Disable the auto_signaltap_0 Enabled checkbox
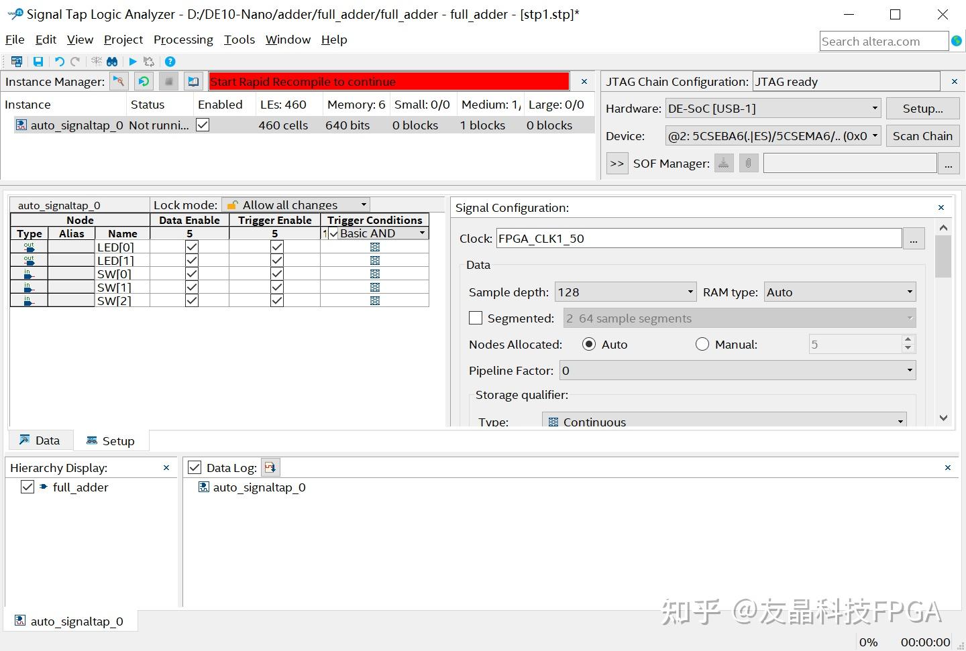Screen dimensions: 966x651 click(202, 124)
